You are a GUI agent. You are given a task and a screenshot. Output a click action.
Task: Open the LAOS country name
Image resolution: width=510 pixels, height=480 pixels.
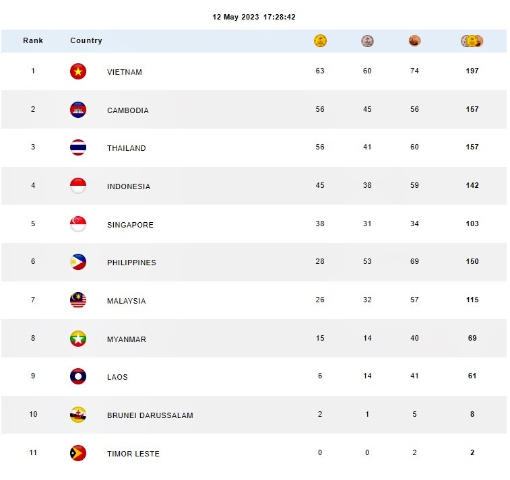pyautogui.click(x=117, y=377)
